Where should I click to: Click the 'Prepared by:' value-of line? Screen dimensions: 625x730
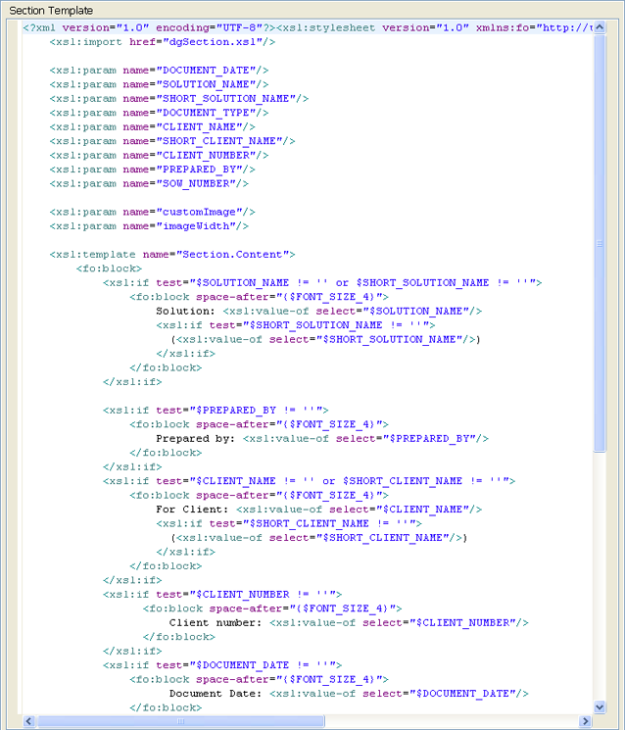tap(322, 439)
